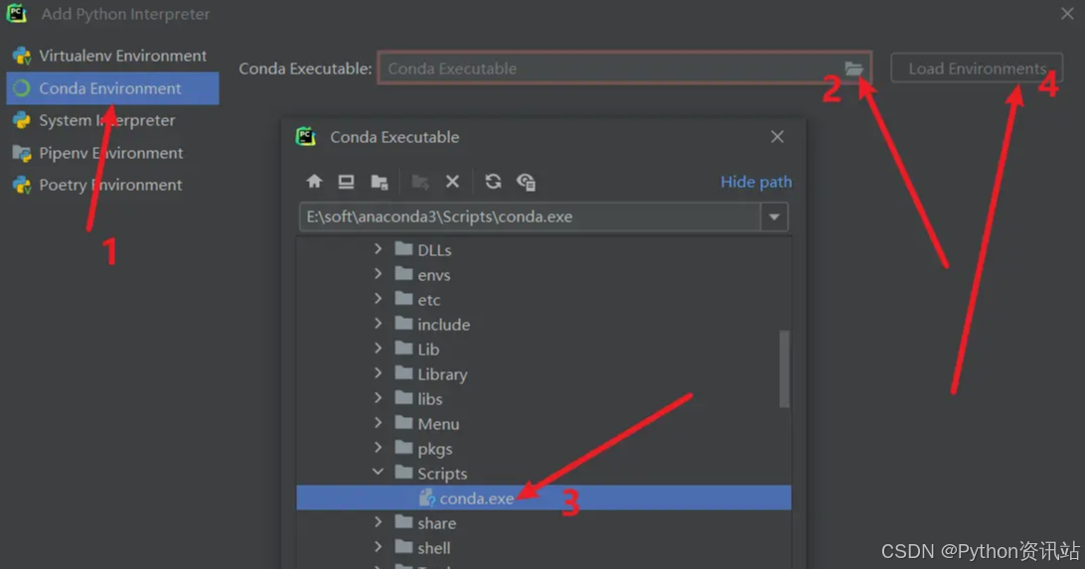Expand the etc folder
The height and width of the screenshot is (569, 1085).
378,299
